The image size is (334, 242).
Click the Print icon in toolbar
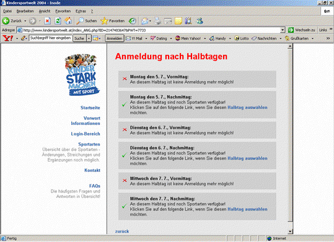point(157,21)
